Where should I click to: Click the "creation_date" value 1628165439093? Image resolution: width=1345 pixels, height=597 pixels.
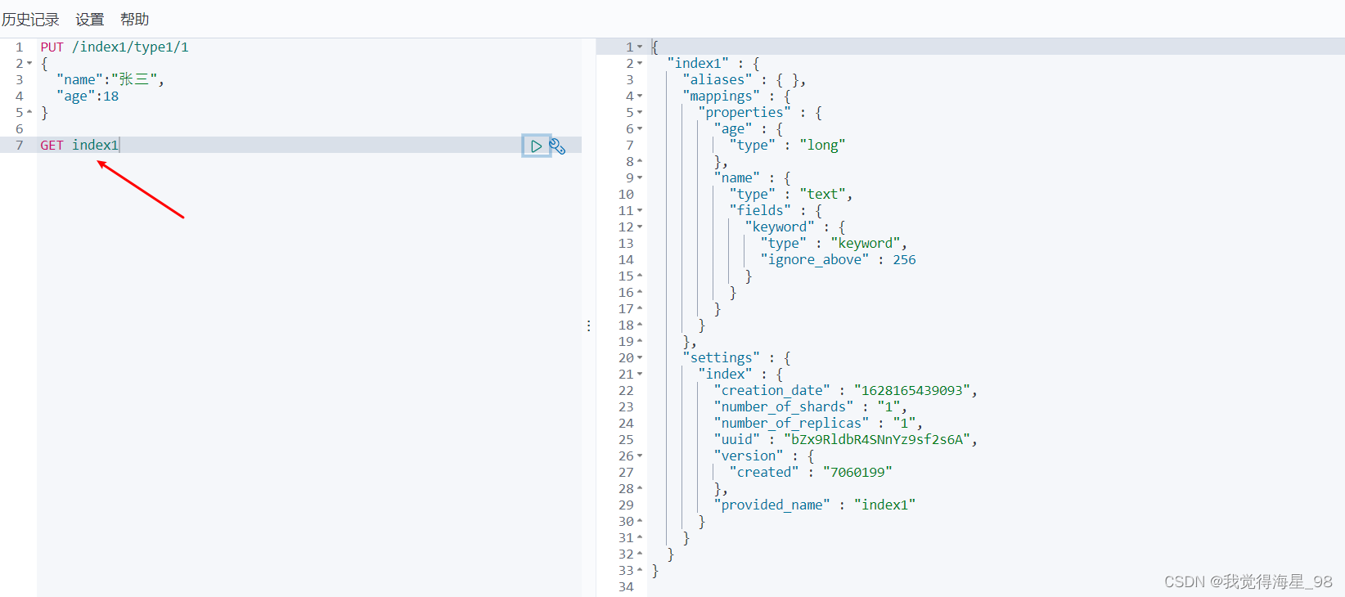(x=912, y=390)
